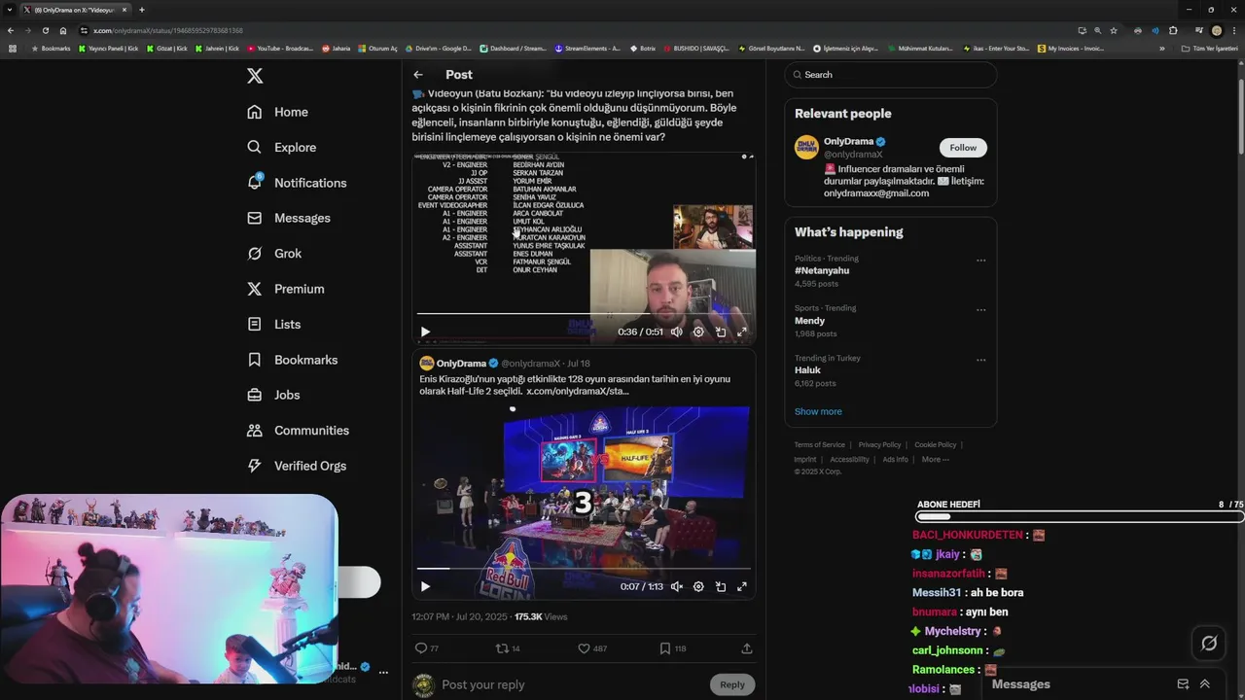Open Cookie Policy footer link
Screen dimensions: 1245x700
pyautogui.click(x=935, y=445)
